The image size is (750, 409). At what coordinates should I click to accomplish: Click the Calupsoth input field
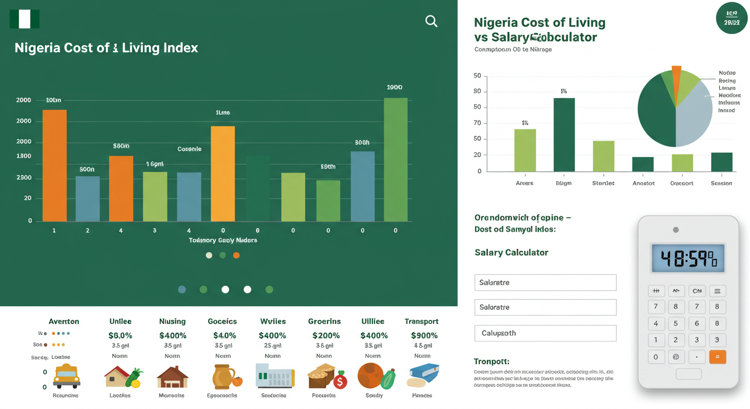coord(545,333)
